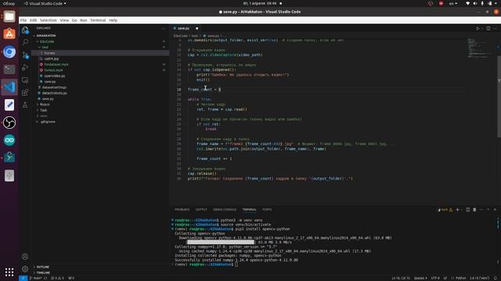Viewport: 501px width, 281px height.
Task: Open the Run menu
Action: coord(84,20)
